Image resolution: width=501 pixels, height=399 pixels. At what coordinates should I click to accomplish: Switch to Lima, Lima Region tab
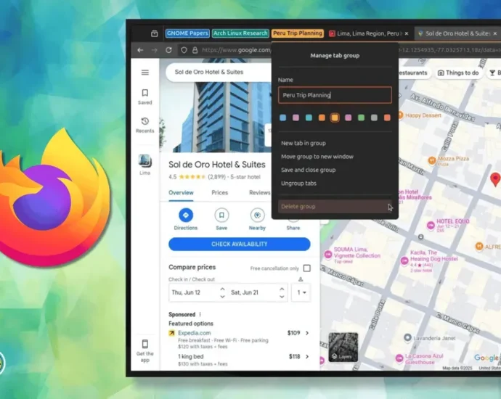click(364, 33)
